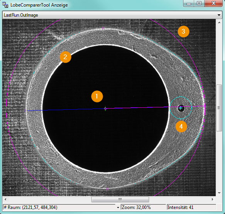Open the LastRun.OutImage dropdown
The width and height of the screenshot is (225, 214).
pos(112,15)
